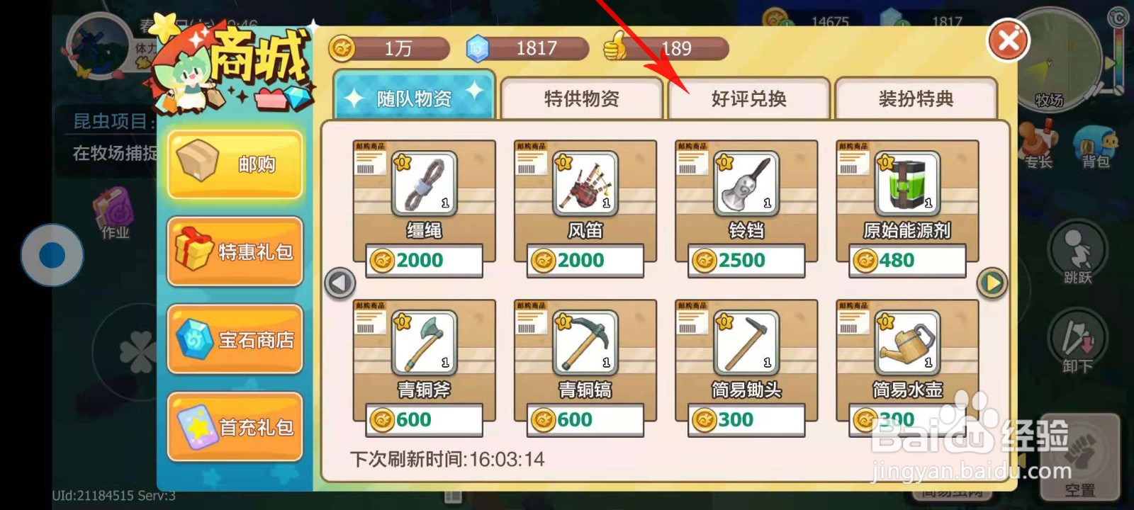Open the 特惠礼包 gift pack section

click(235, 251)
